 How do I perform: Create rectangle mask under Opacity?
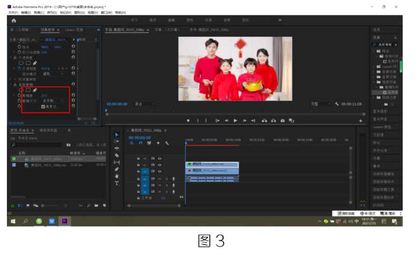point(28,63)
